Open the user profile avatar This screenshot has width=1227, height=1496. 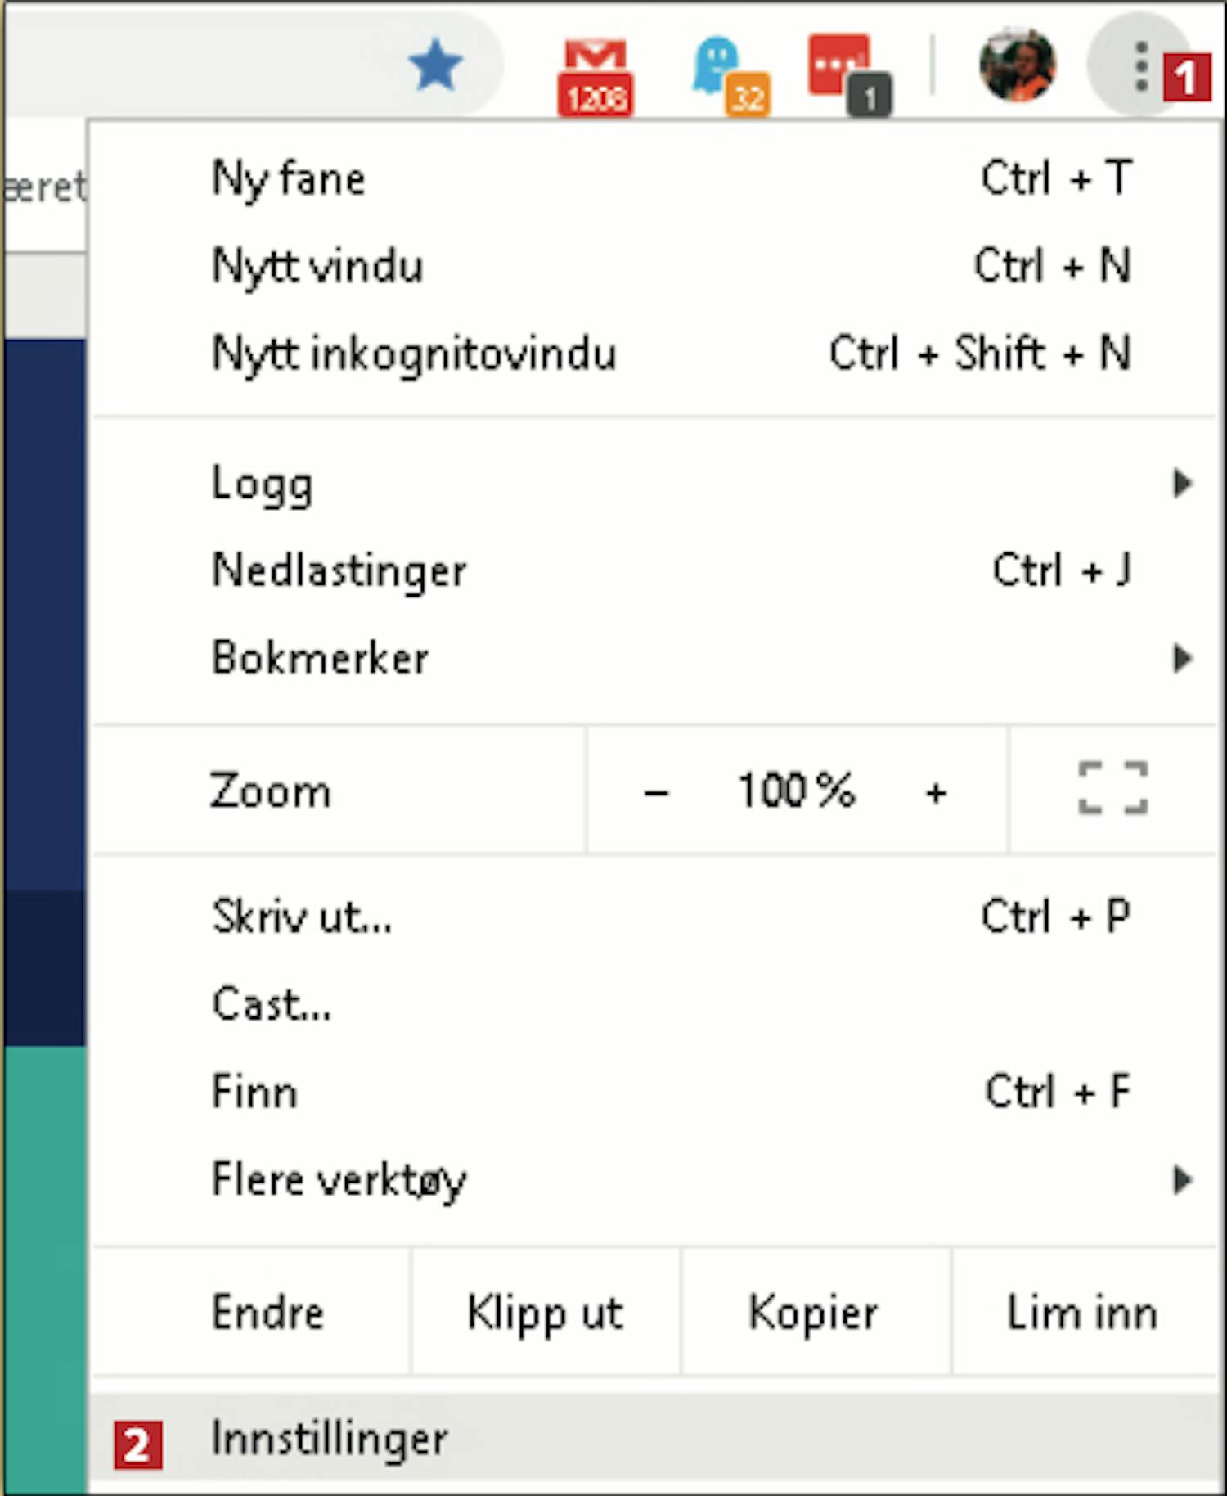point(1018,65)
